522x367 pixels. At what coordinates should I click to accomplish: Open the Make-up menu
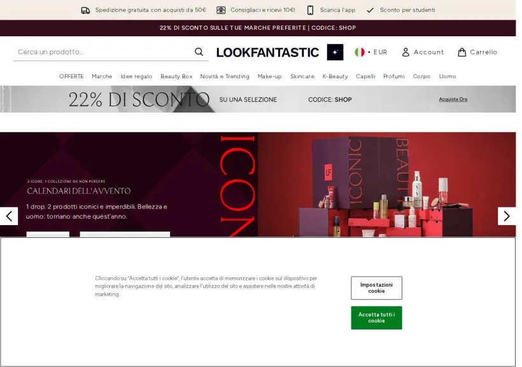tap(270, 76)
